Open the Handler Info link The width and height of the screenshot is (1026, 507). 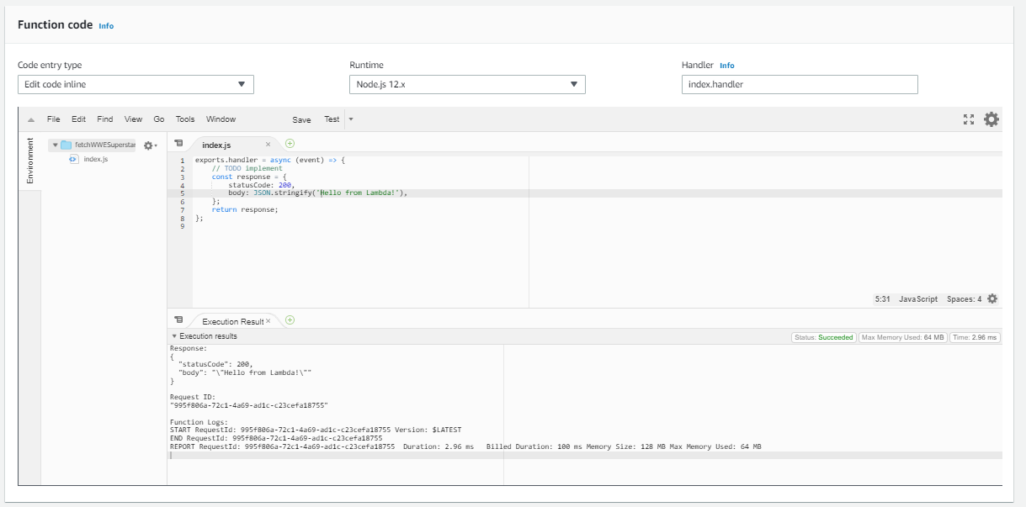(726, 65)
